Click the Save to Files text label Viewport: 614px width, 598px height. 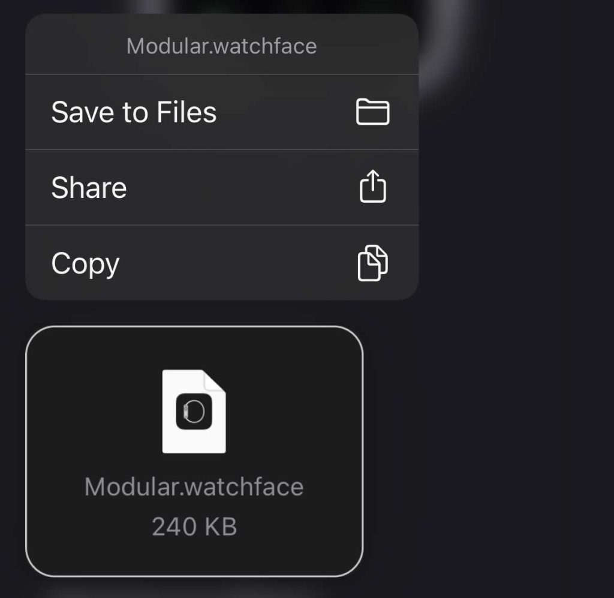coord(134,112)
